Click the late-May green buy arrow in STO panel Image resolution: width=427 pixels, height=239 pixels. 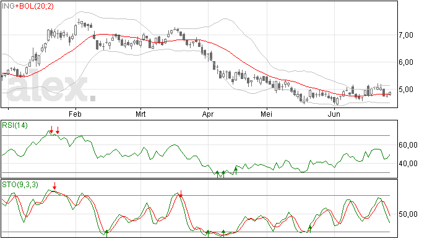pyautogui.click(x=309, y=229)
